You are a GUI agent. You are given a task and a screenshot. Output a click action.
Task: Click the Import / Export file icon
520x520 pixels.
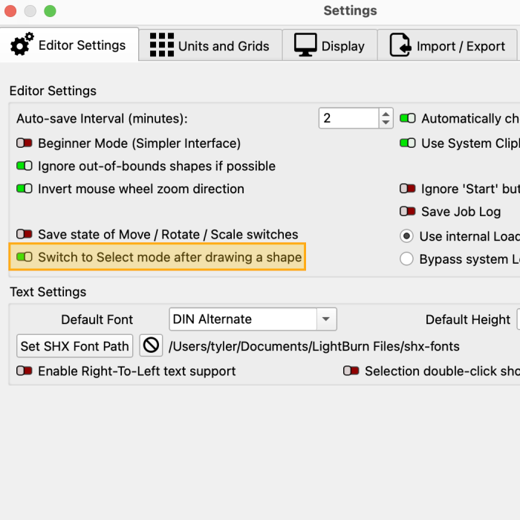[x=401, y=45]
